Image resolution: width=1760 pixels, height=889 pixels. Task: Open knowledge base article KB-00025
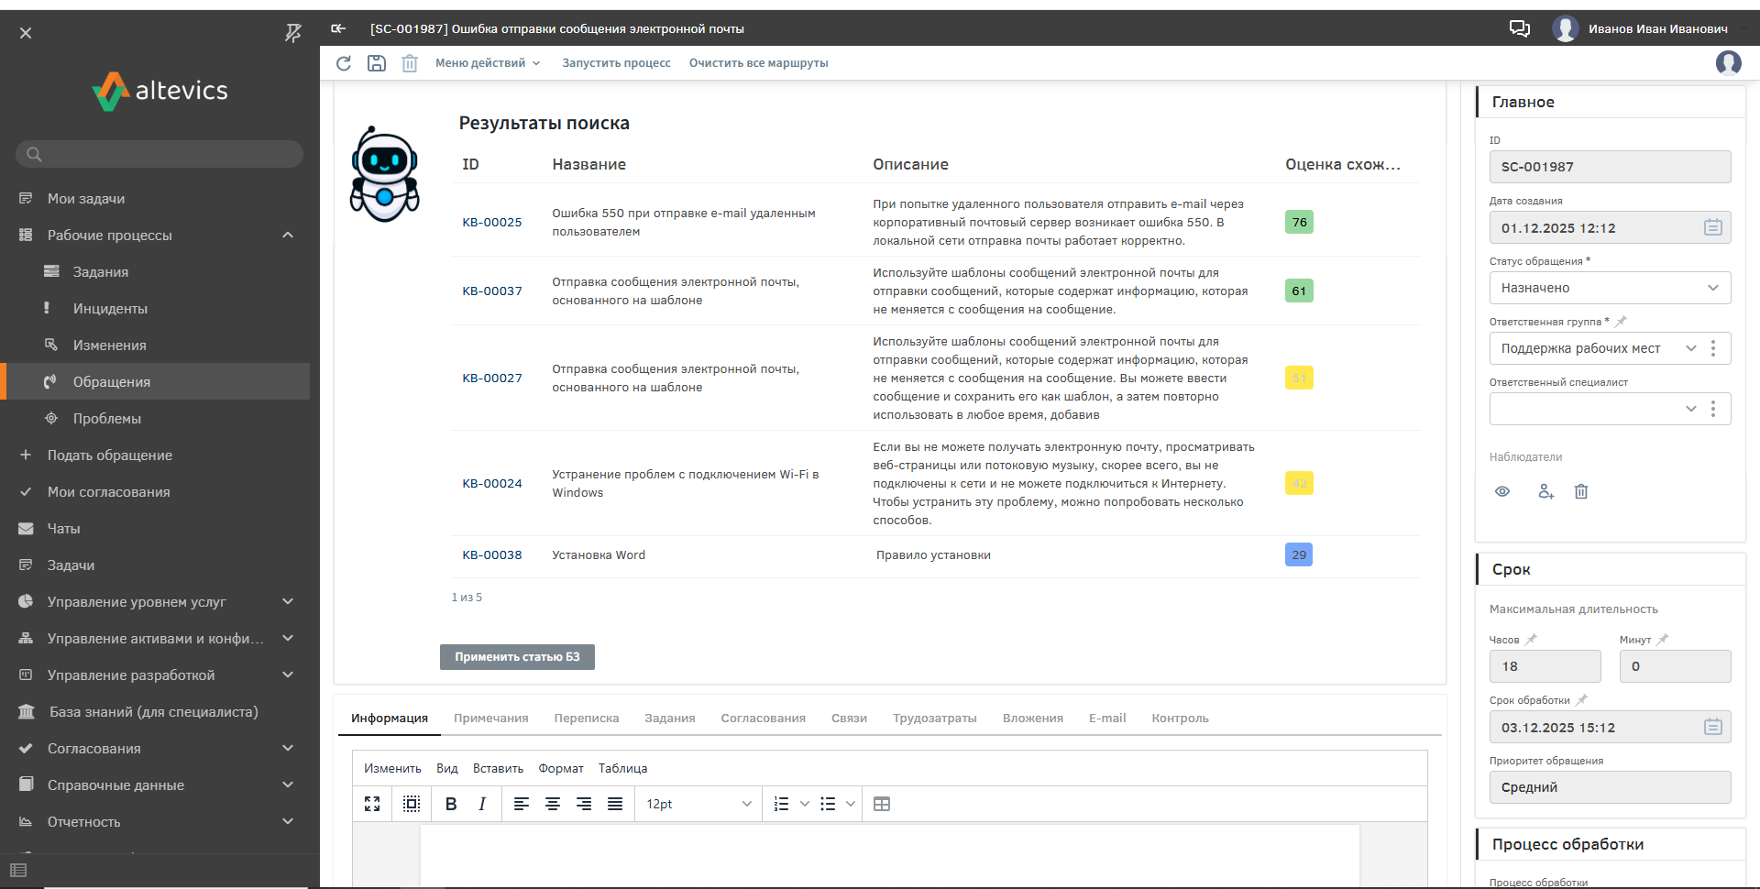tap(492, 223)
